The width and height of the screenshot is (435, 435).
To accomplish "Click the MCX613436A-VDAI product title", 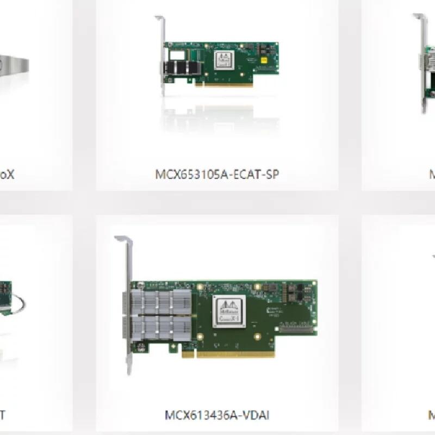I will pos(217,415).
